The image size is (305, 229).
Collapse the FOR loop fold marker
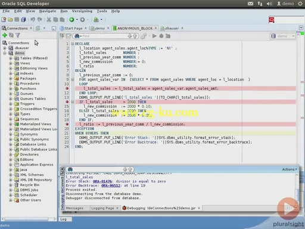(x=73, y=79)
